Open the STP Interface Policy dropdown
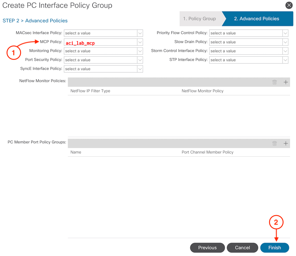The width and height of the screenshot is (296, 256). click(x=285, y=60)
